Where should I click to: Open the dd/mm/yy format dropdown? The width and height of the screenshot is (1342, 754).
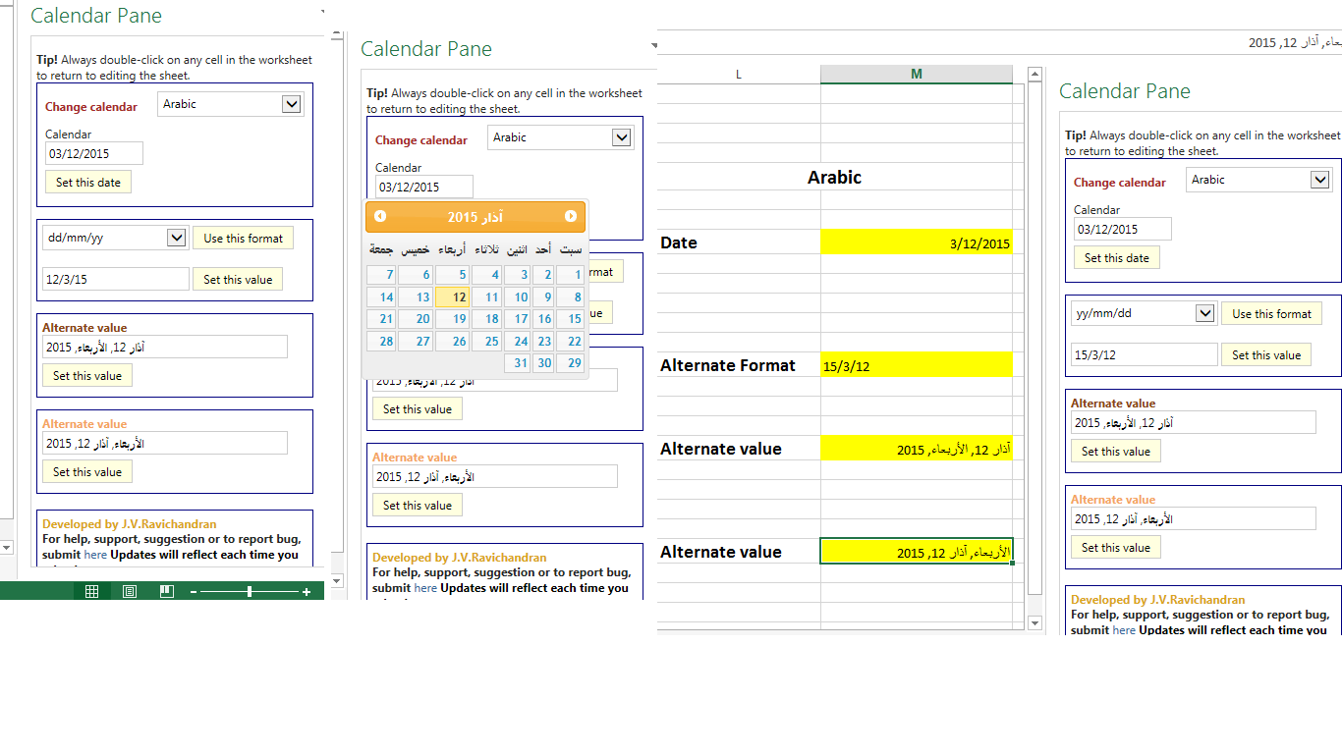point(177,238)
